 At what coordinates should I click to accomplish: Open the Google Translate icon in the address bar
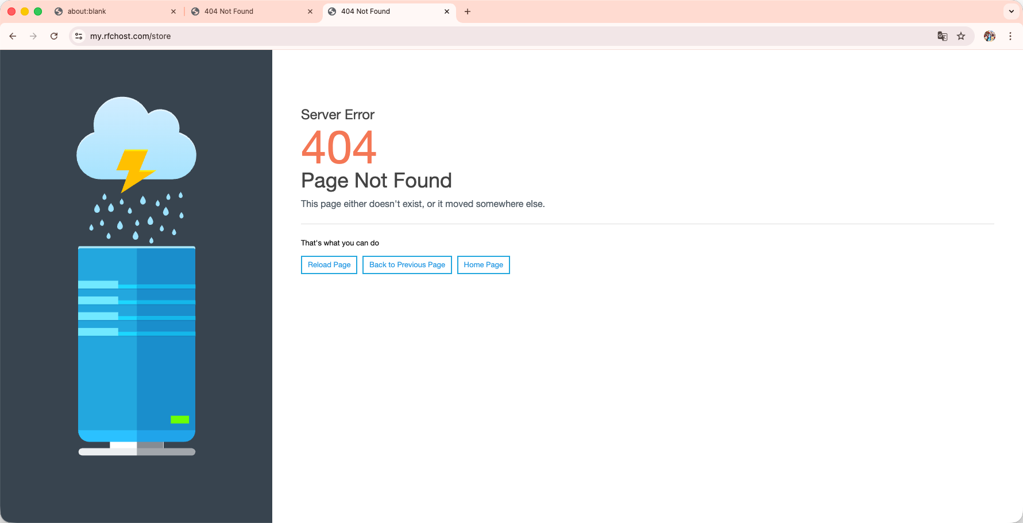943,36
